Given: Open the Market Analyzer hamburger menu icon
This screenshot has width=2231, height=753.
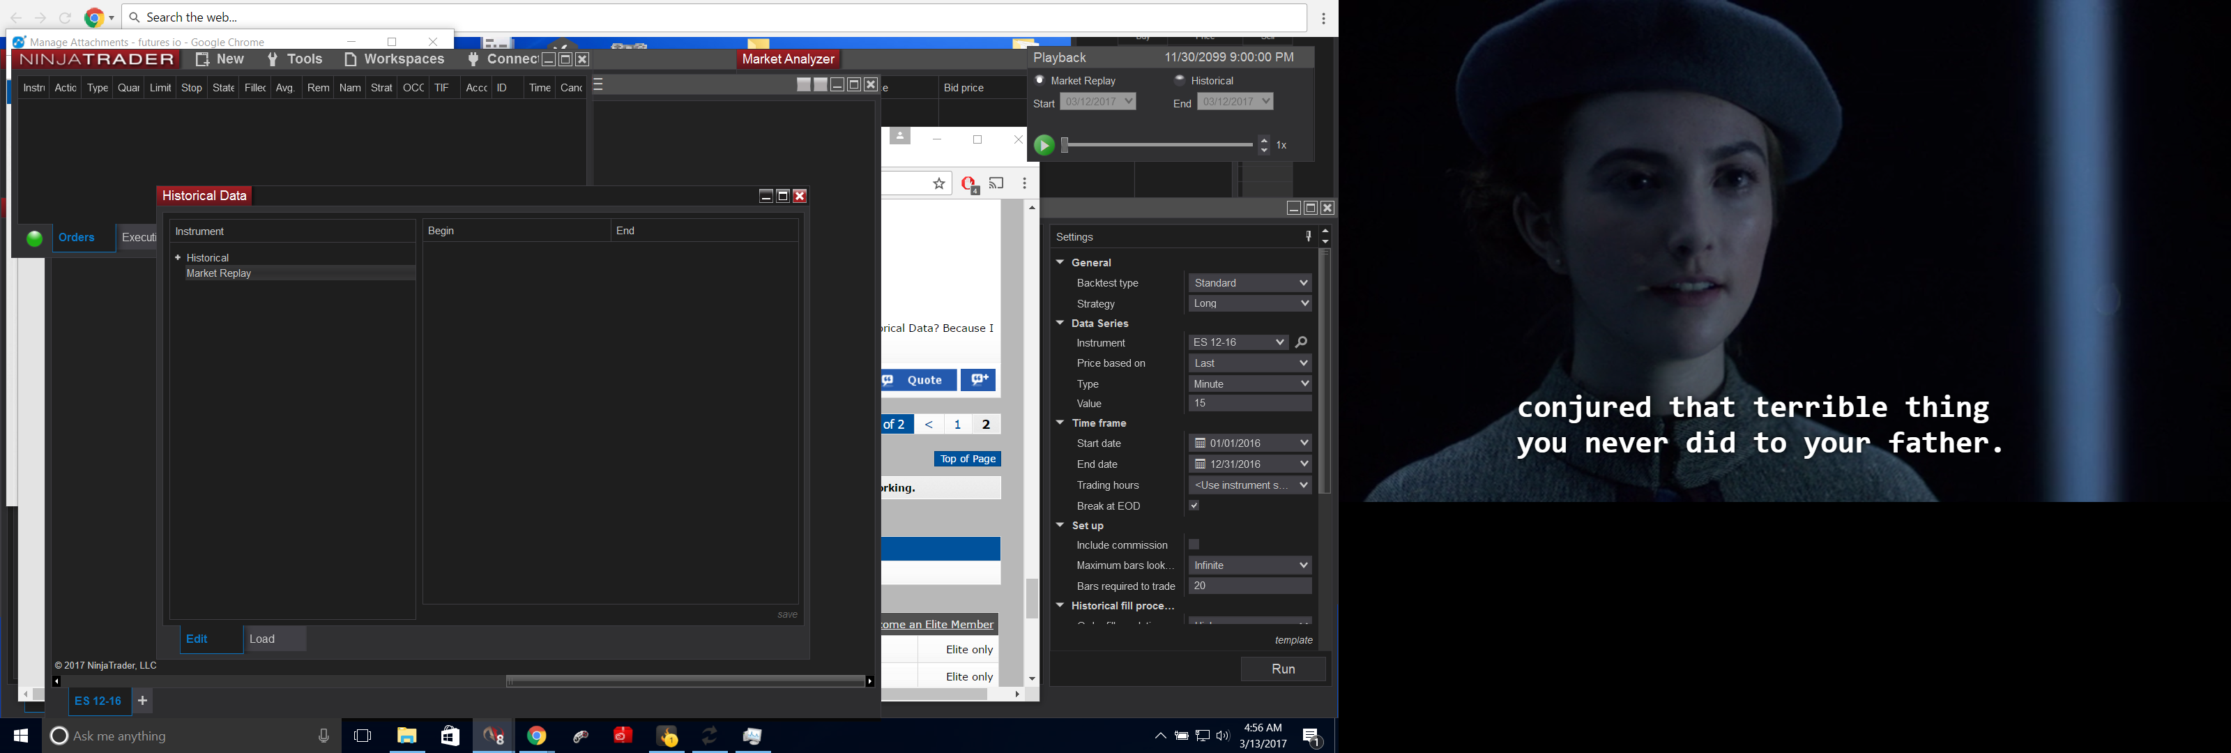Looking at the screenshot, I should (x=598, y=85).
